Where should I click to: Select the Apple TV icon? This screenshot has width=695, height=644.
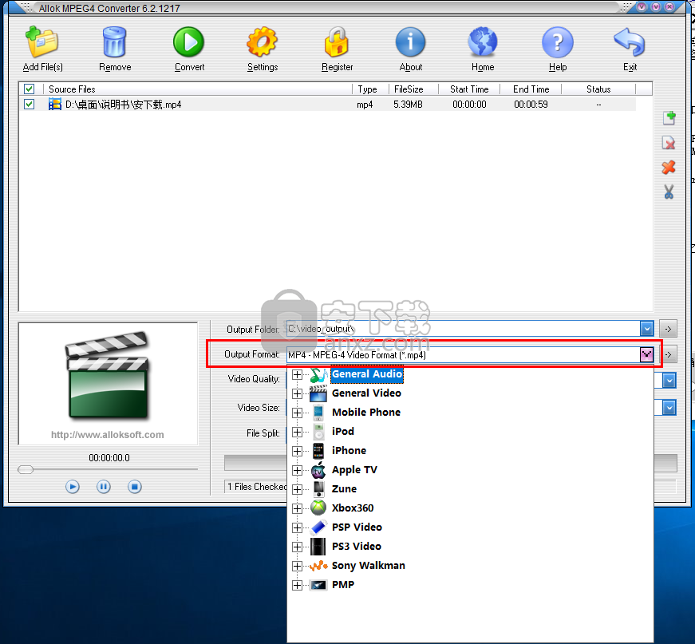coord(318,470)
